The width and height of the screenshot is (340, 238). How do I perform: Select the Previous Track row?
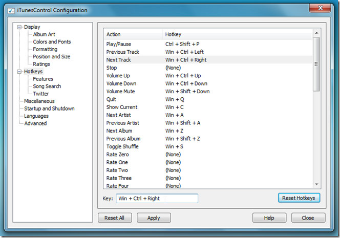point(208,52)
